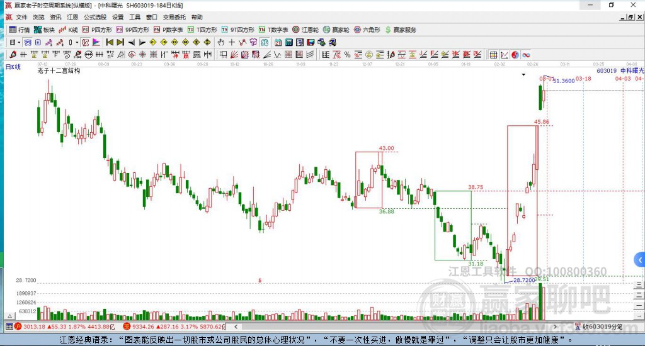Screen dimensions: 645x346
Task: Jump to last bar icon
Action: tap(120, 42)
